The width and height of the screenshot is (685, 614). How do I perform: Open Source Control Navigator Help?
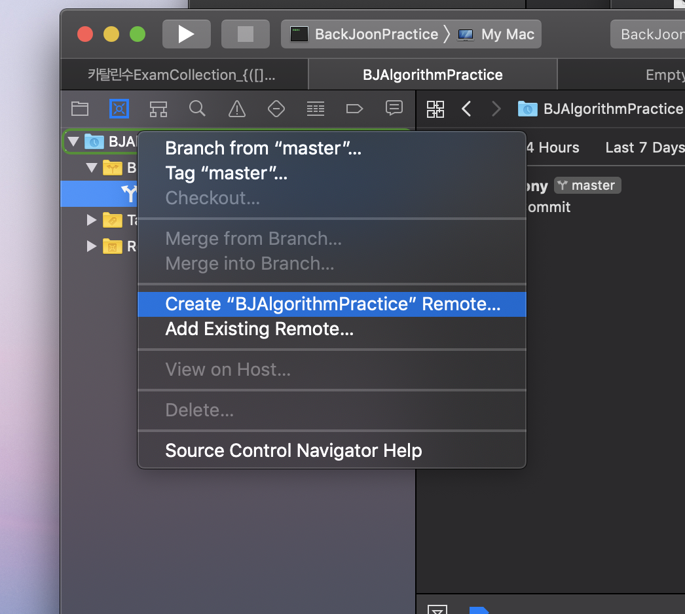click(331, 450)
